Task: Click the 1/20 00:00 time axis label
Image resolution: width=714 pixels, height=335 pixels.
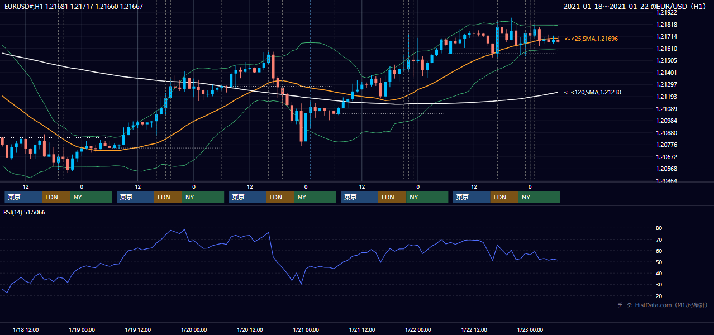Action: 194,329
